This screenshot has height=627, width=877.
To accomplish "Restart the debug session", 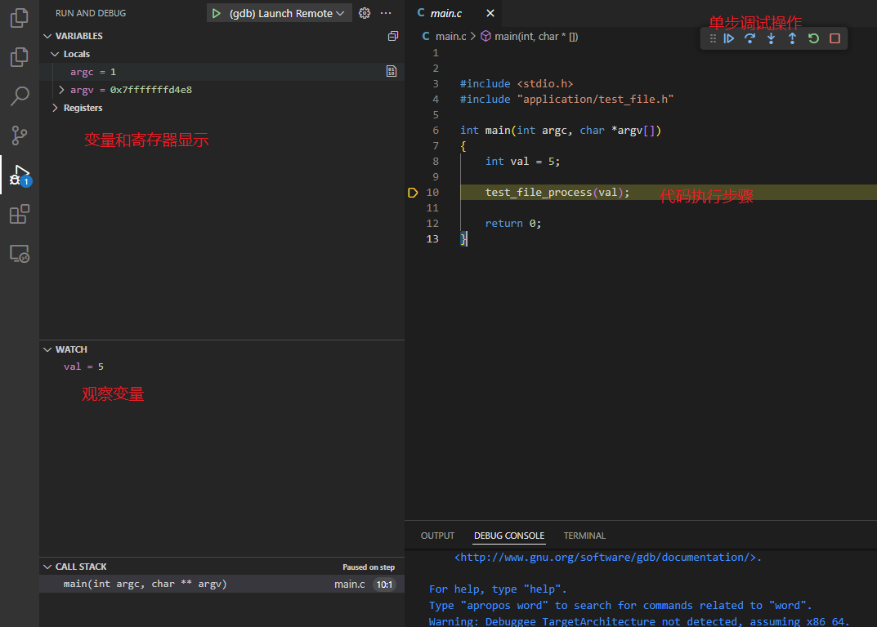I will (x=814, y=38).
